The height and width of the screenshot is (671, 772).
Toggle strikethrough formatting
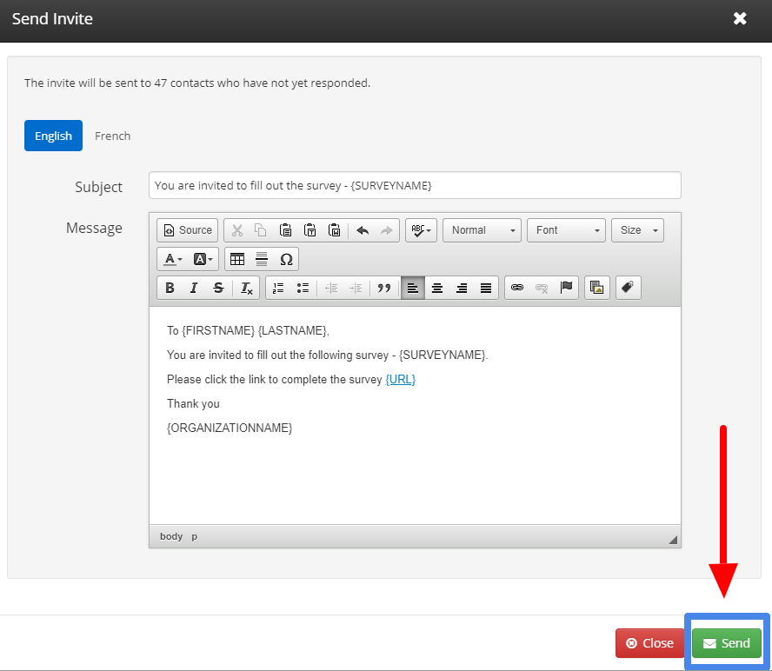coord(218,288)
